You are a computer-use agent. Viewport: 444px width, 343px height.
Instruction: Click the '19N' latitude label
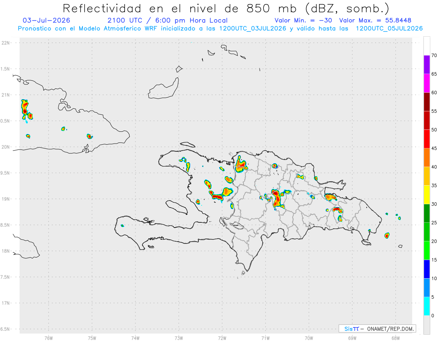point(6,199)
